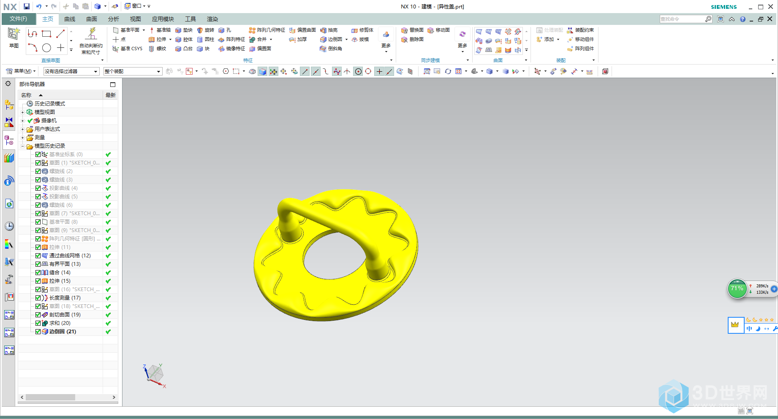Click the 偏置曲面 offset surface button

pyautogui.click(x=302, y=30)
